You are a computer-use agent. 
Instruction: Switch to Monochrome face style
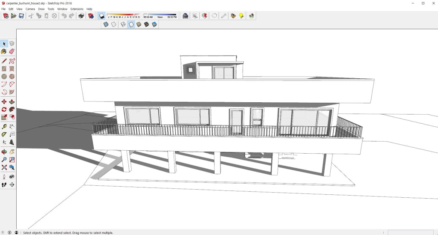pos(154,24)
